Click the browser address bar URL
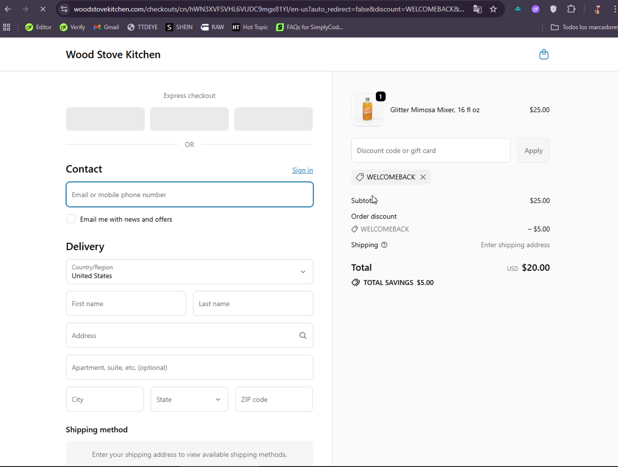 coord(269,9)
